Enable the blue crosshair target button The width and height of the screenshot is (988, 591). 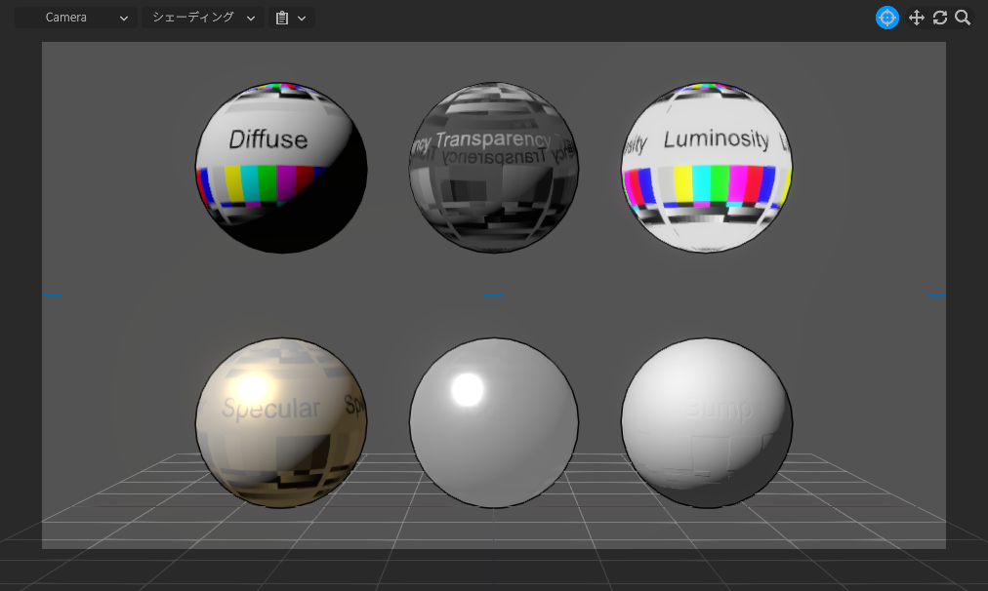[x=886, y=18]
